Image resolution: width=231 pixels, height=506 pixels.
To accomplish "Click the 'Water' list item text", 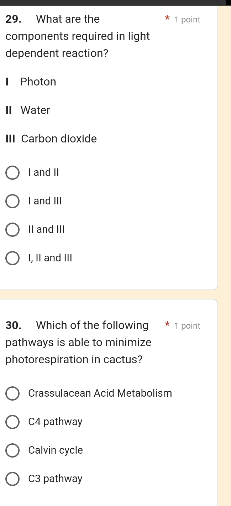I will tap(35, 110).
